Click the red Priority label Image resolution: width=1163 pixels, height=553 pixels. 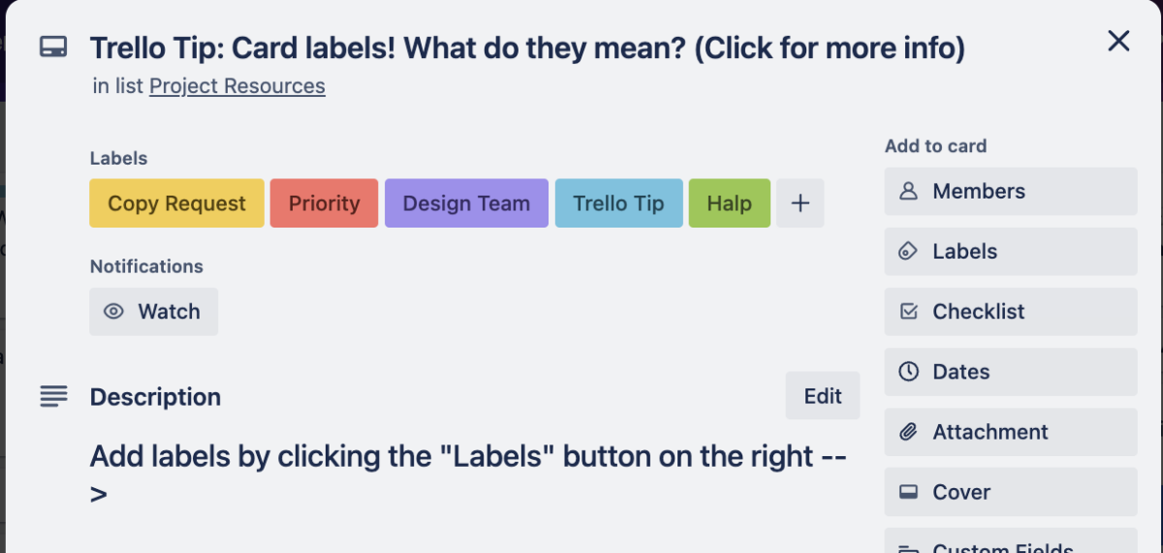click(324, 203)
